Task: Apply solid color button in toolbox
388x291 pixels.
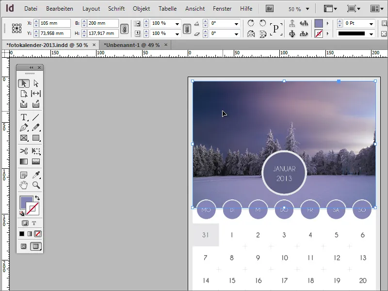Action: point(22,234)
